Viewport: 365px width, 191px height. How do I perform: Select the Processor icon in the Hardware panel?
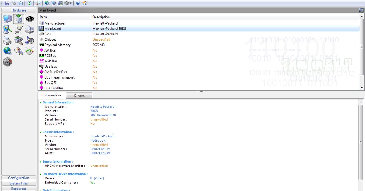pyautogui.click(x=30, y=18)
